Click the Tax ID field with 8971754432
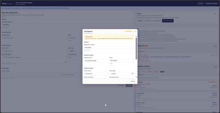The width and height of the screenshot is (220, 113). pos(121,61)
